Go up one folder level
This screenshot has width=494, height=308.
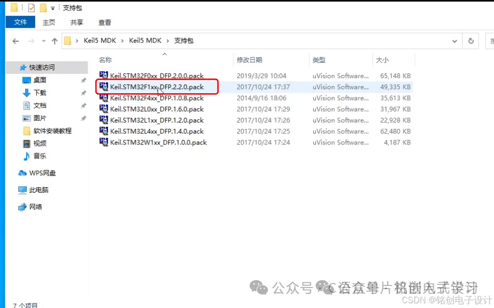click(x=54, y=41)
